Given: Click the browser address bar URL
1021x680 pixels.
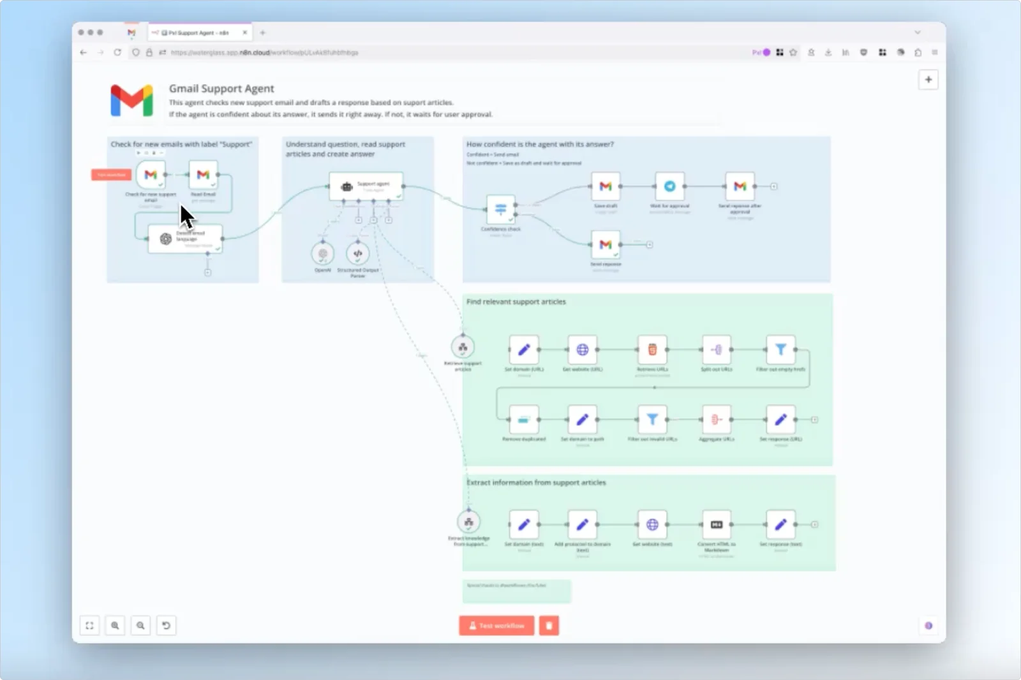Looking at the screenshot, I should click(x=264, y=52).
